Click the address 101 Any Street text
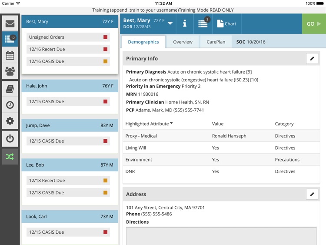 (x=165, y=208)
